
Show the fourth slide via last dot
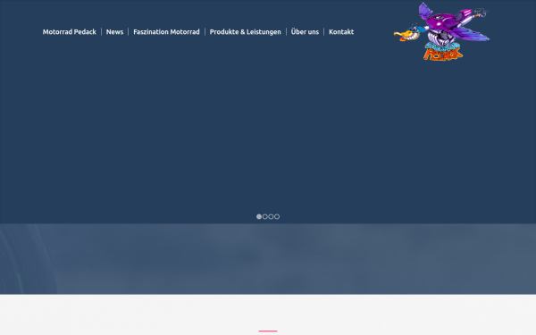point(277,217)
